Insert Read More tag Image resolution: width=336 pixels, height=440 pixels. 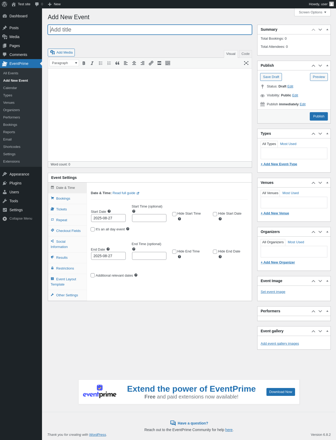pos(159,63)
